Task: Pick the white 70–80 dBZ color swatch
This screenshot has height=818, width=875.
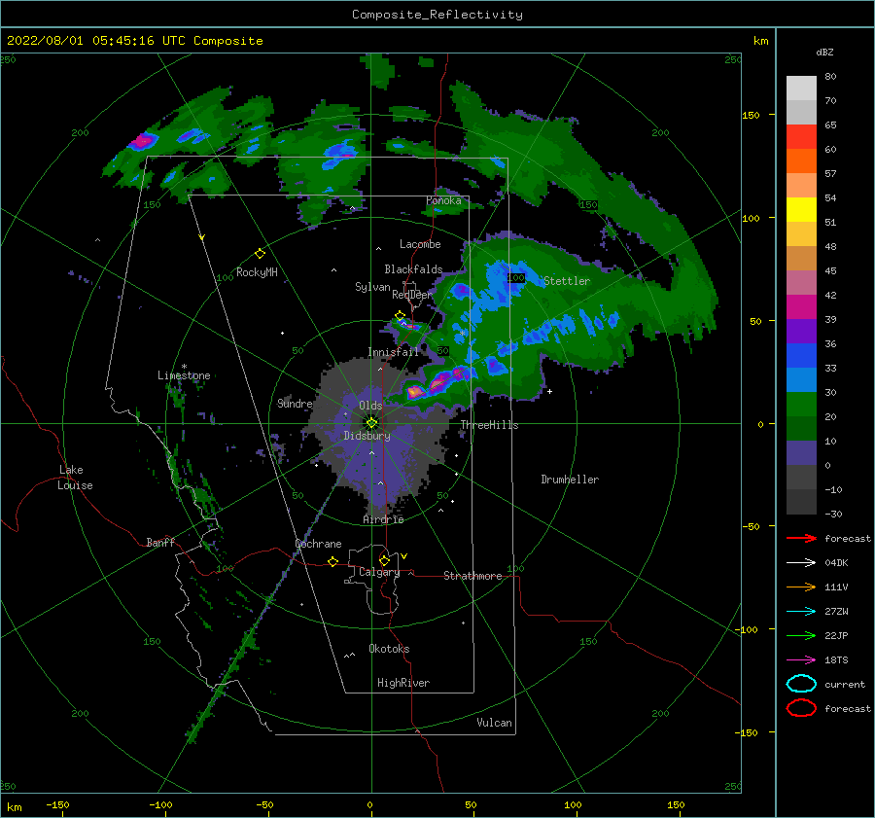Action: click(x=801, y=89)
